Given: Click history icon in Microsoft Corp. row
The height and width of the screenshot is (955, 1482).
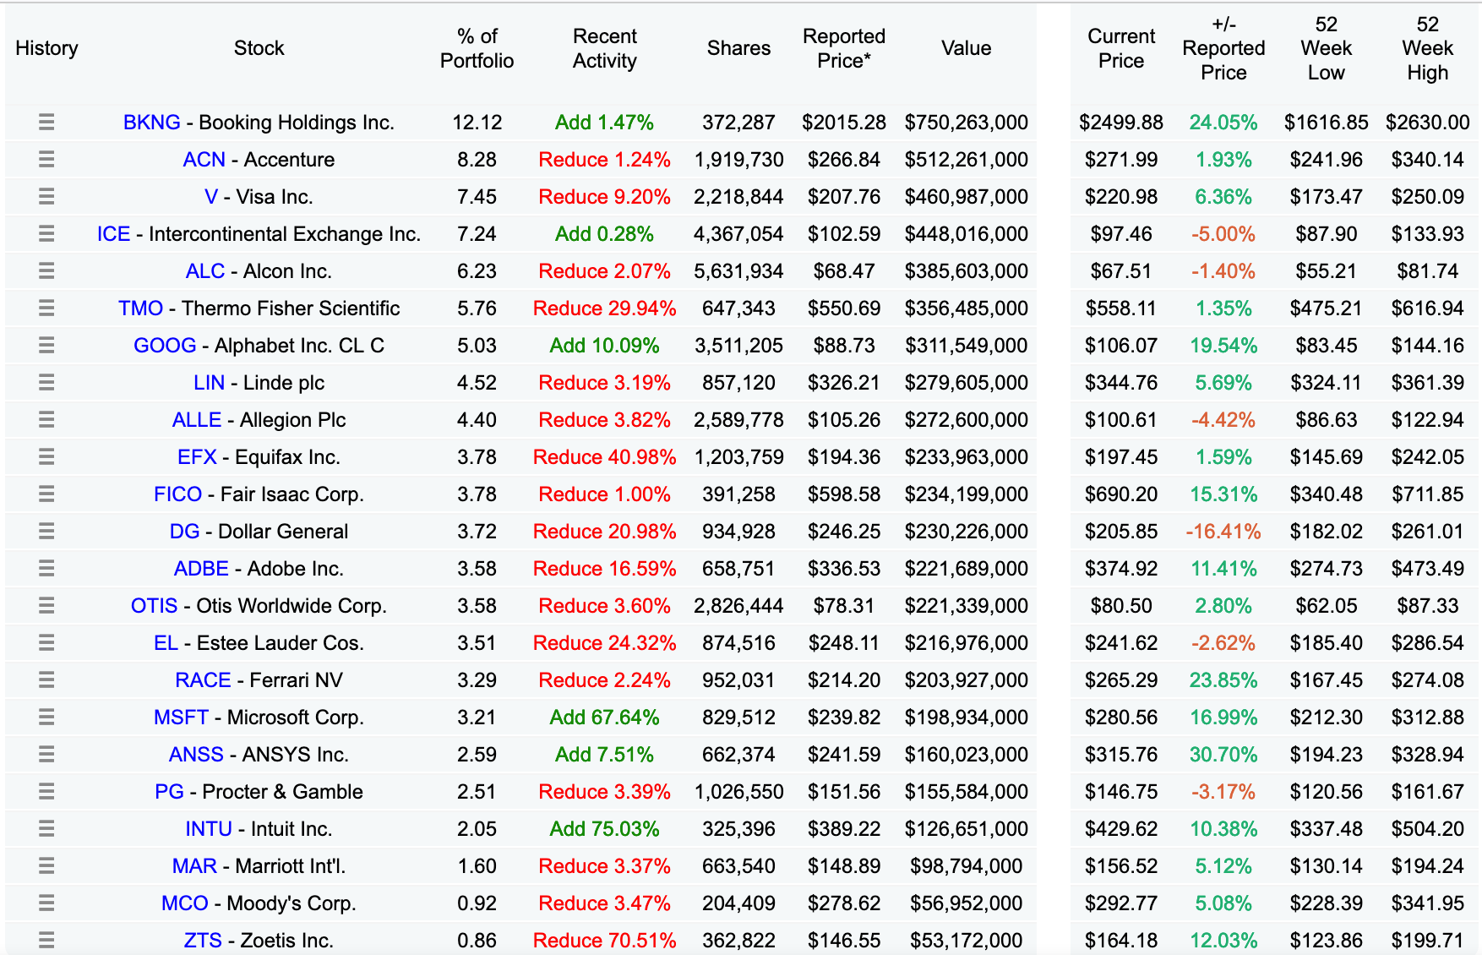Looking at the screenshot, I should point(46,718).
